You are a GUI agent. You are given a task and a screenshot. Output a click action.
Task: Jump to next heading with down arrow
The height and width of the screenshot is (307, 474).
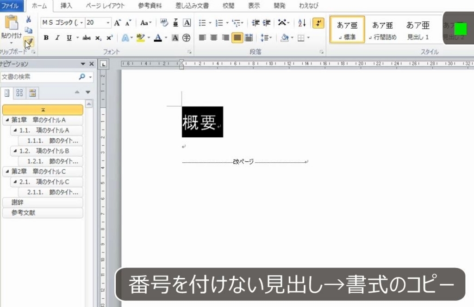pos(88,92)
